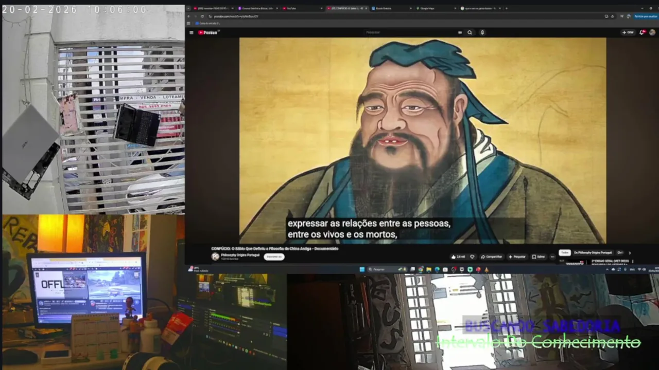Switch to the tab left of Google Maps
659x370 pixels.
[391, 8]
